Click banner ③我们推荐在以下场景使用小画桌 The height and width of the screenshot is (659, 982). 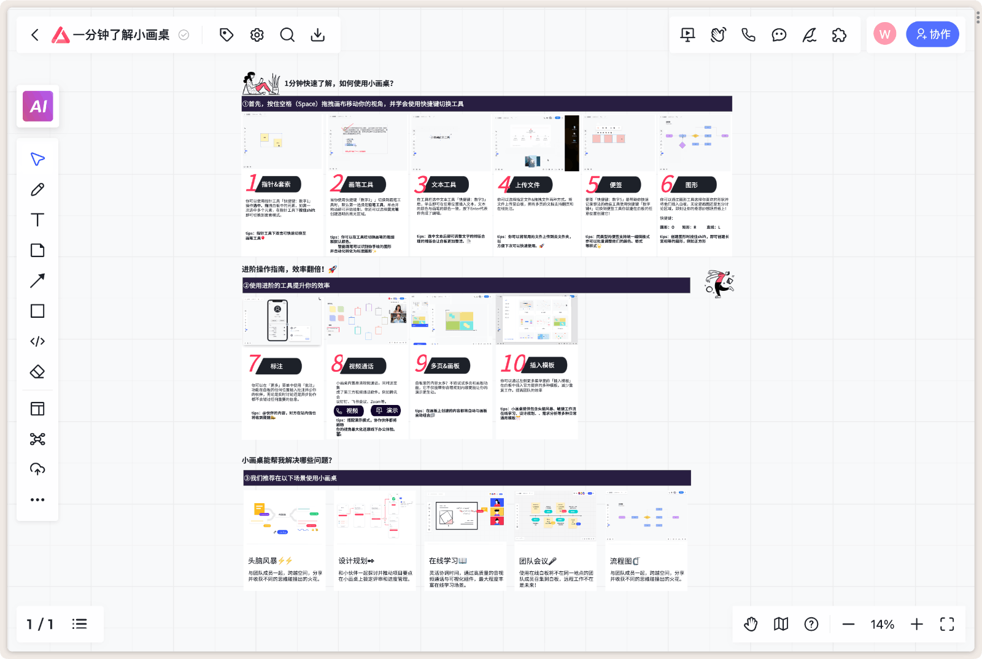point(467,478)
